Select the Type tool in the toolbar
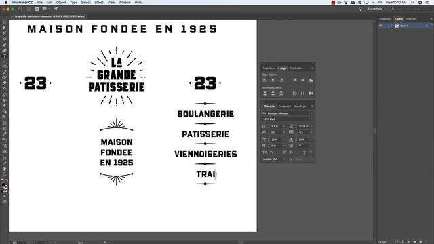Image resolution: width=434 pixels, height=244 pixels. point(5,56)
